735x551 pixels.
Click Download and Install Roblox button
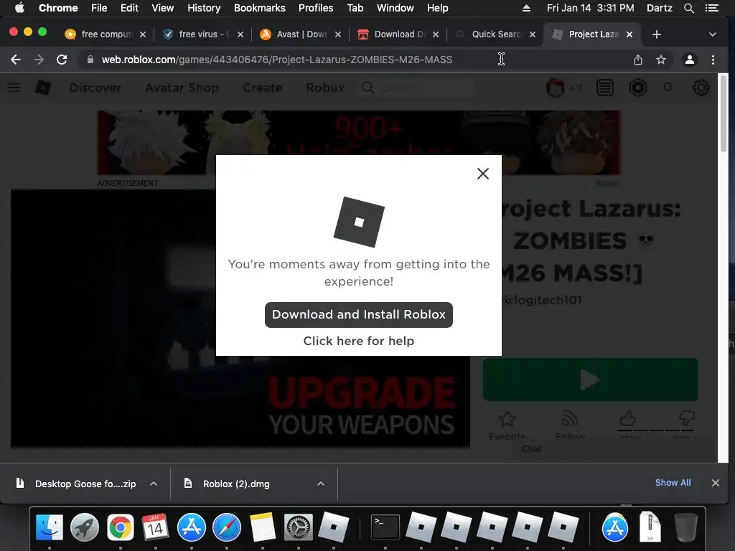coord(359,314)
